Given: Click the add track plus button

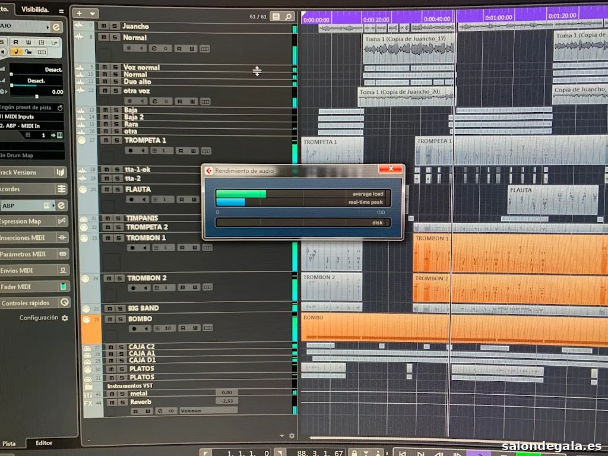Looking at the screenshot, I should click(80, 13).
